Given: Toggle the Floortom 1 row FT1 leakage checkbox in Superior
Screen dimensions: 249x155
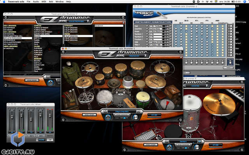Looking at the screenshot, I should (x=207, y=40).
